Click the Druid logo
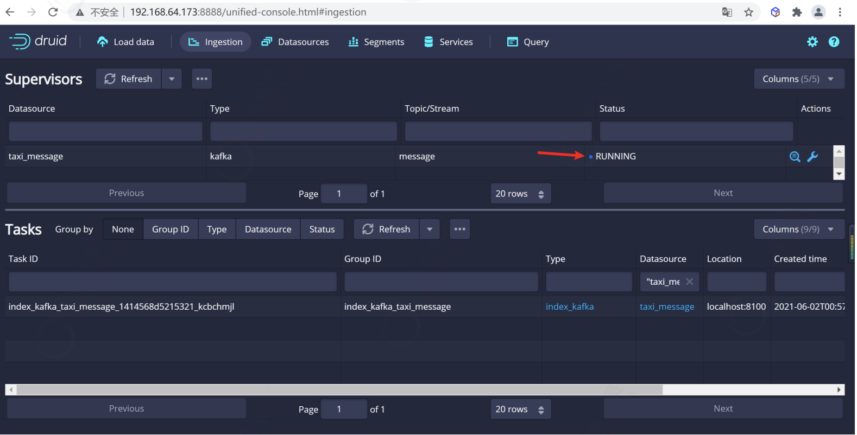This screenshot has height=435, width=857. (x=38, y=41)
